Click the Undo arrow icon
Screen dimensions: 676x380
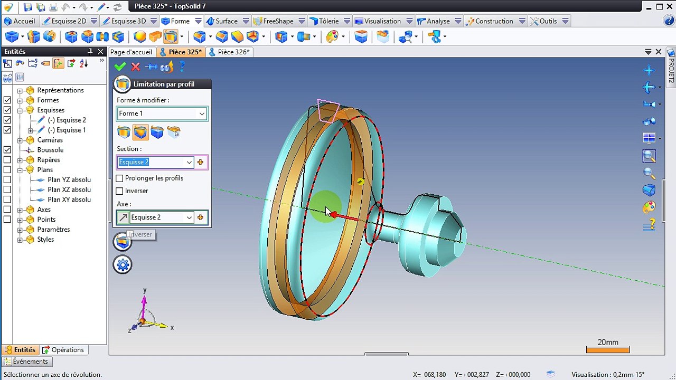click(x=66, y=7)
